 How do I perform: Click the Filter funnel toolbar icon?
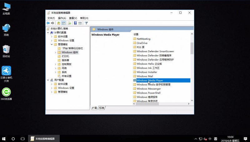point(86,23)
